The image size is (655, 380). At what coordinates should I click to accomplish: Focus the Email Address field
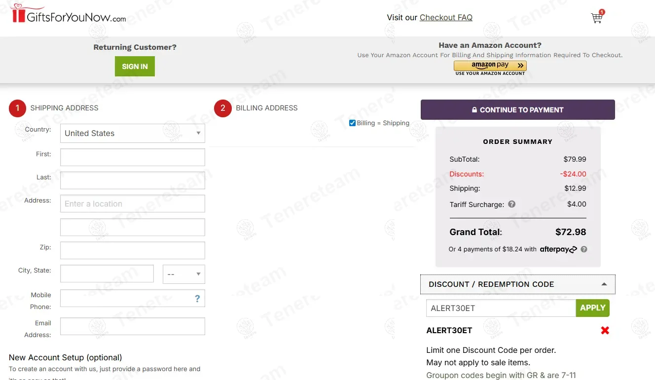[x=133, y=326]
